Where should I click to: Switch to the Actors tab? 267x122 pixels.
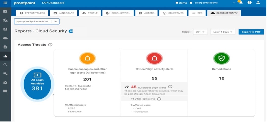coord(147,13)
